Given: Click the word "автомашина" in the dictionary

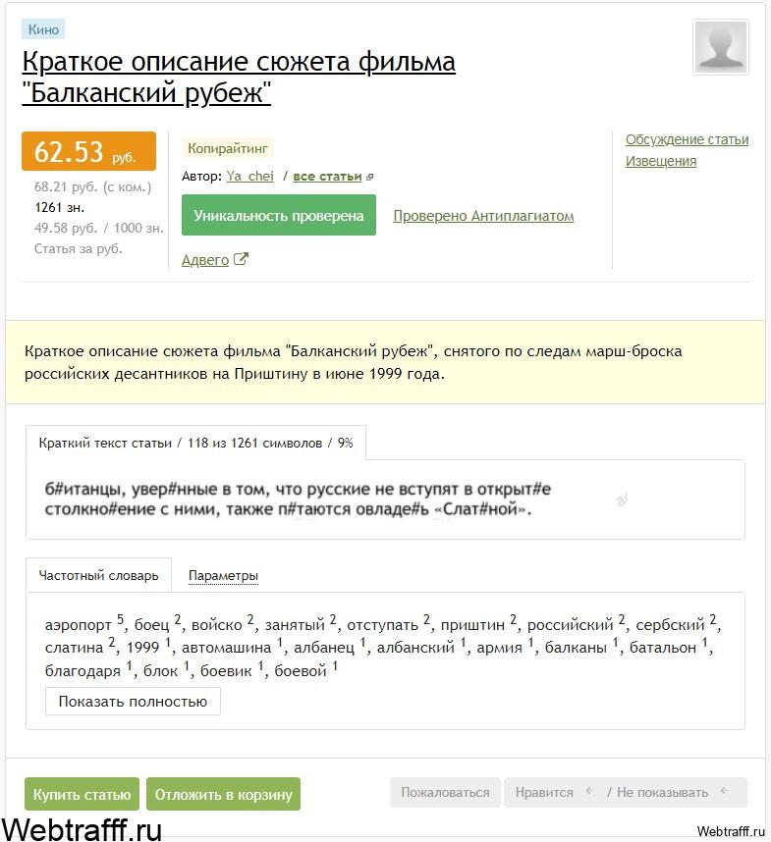Looking at the screenshot, I should click(226, 648).
